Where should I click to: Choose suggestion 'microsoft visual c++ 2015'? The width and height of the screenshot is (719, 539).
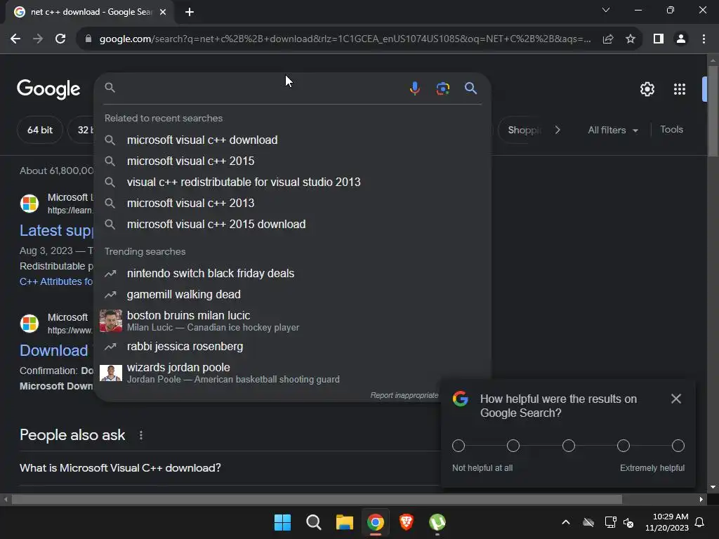click(x=293, y=161)
